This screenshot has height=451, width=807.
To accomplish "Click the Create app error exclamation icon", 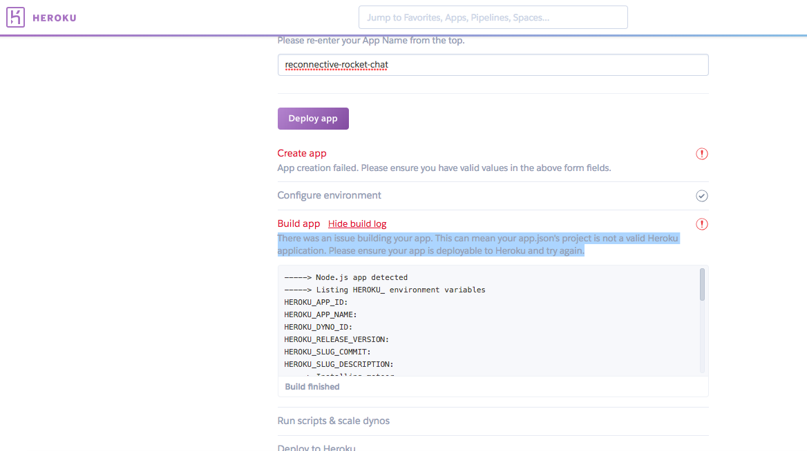I will coord(701,154).
